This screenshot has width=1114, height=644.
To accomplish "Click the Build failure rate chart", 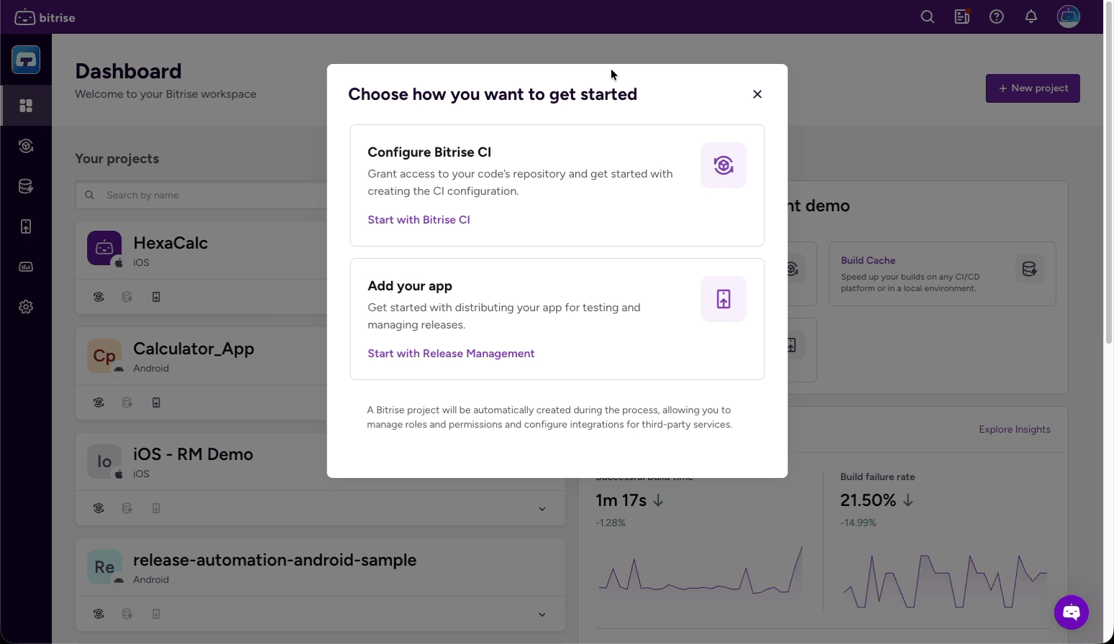I will click(x=945, y=581).
